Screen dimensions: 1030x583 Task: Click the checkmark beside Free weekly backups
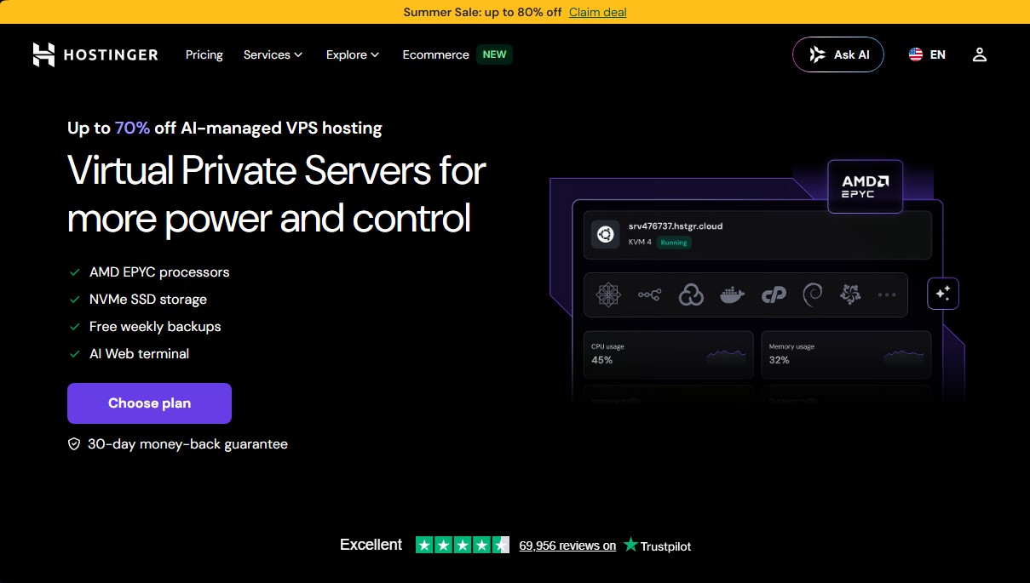click(x=75, y=327)
